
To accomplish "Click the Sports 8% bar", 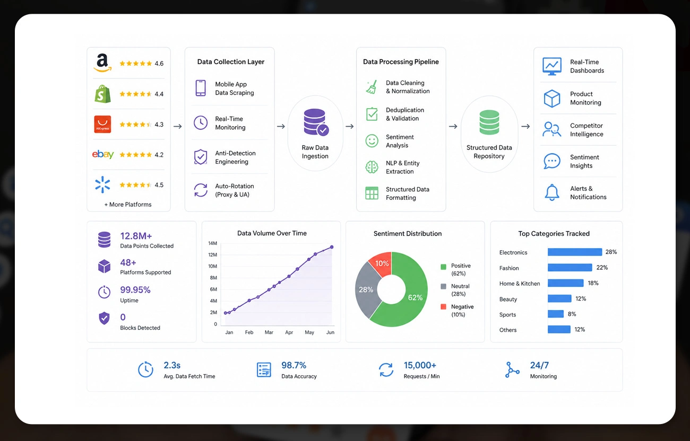I will coord(556,314).
